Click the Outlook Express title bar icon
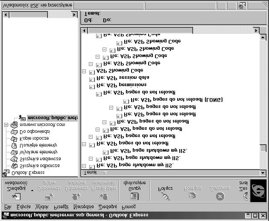 [x=6, y=215]
